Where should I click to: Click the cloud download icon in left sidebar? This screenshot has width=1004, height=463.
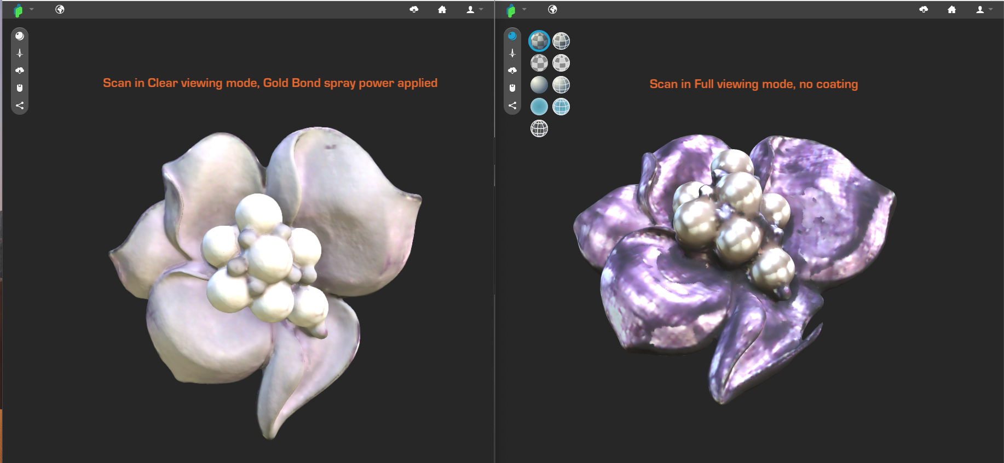[20, 71]
